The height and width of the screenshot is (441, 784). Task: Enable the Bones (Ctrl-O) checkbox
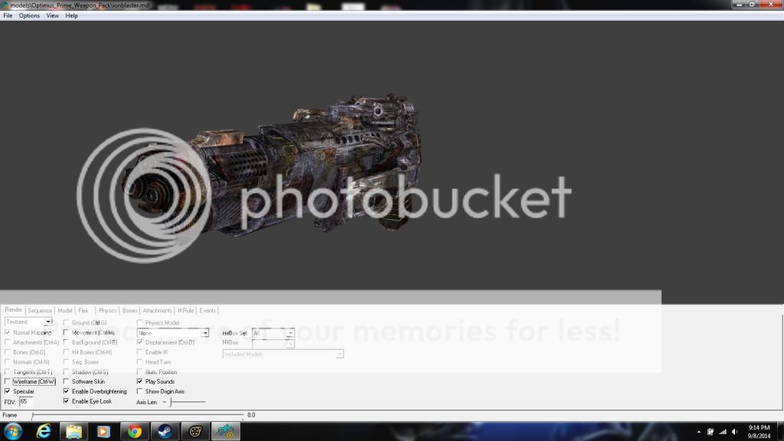coord(8,352)
